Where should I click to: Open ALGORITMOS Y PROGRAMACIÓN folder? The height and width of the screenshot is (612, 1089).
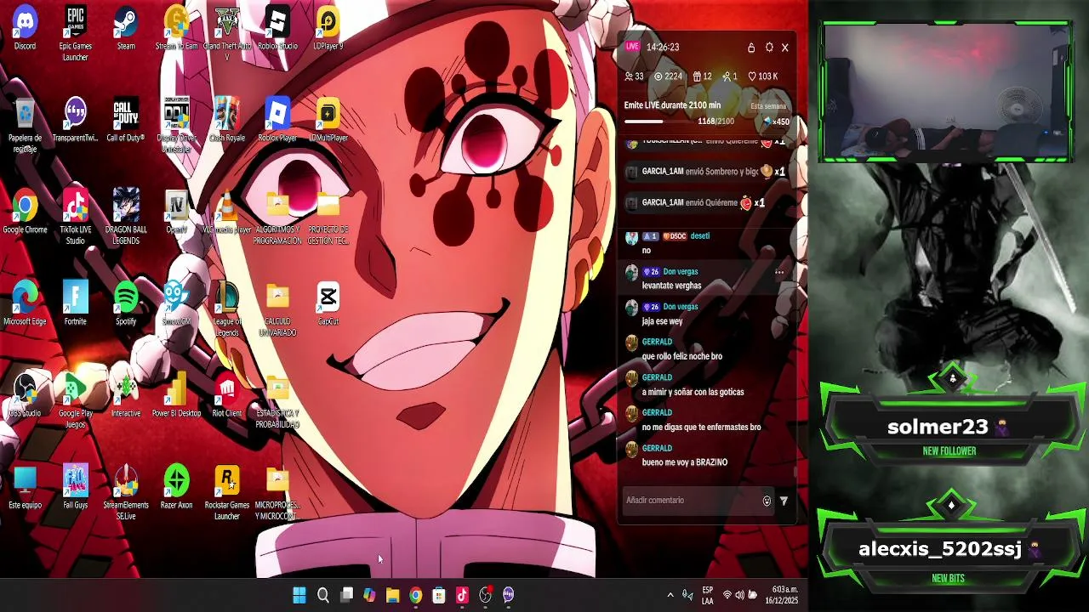click(277, 217)
